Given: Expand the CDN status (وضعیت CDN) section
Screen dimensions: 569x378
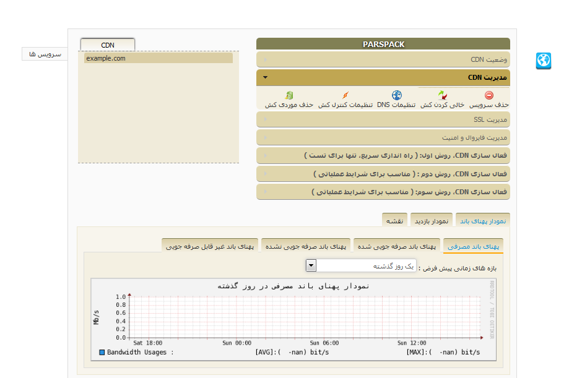Looking at the screenshot, I should (x=383, y=59).
